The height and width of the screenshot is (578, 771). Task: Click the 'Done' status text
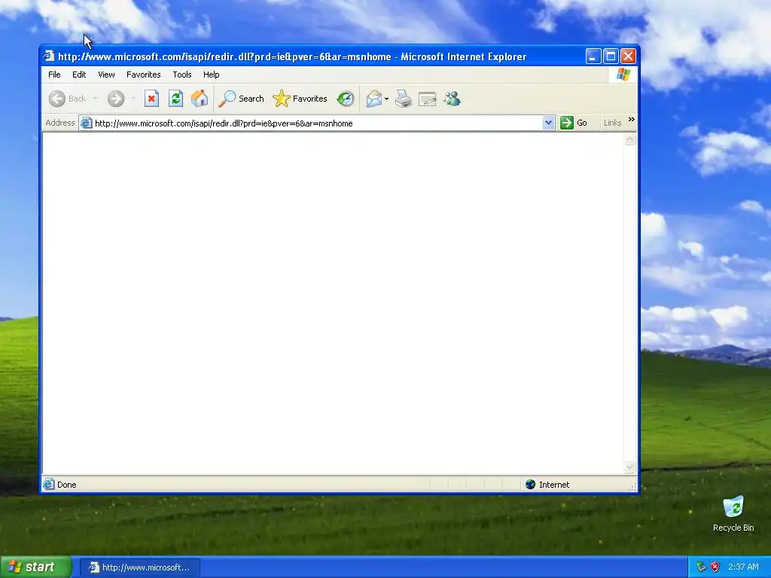(66, 485)
